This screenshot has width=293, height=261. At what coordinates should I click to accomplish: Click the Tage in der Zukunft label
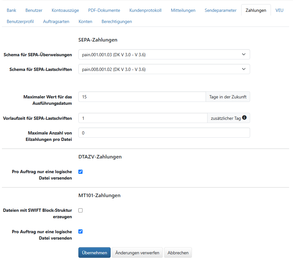point(228,97)
